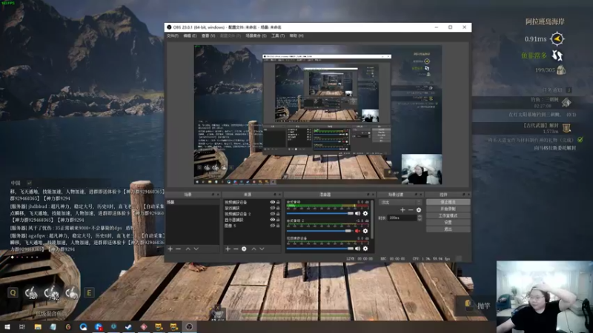This screenshot has height=333, width=593.
Task: Toggle the lock on the 视频捕获设备 source
Action: (x=278, y=202)
